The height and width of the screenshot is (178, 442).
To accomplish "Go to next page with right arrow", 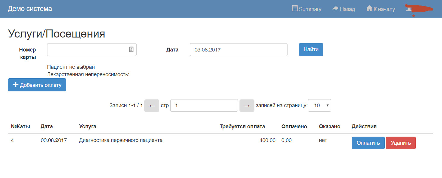I will click(x=247, y=106).
